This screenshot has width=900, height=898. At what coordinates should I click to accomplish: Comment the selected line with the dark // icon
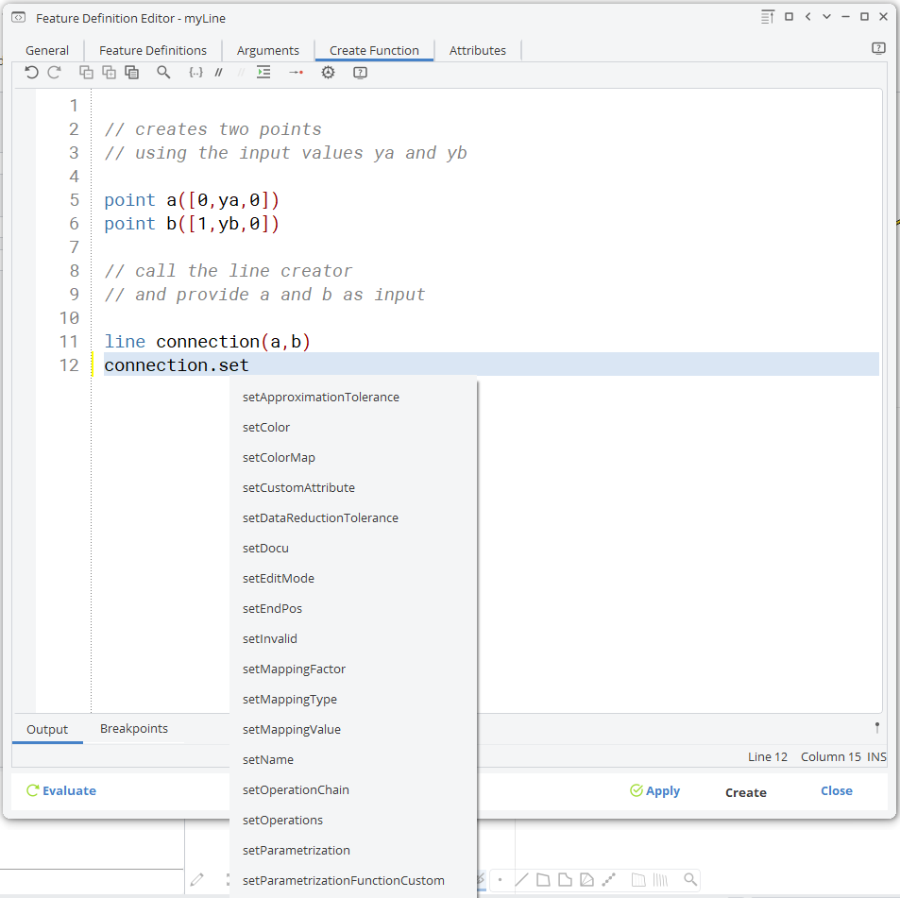click(219, 73)
